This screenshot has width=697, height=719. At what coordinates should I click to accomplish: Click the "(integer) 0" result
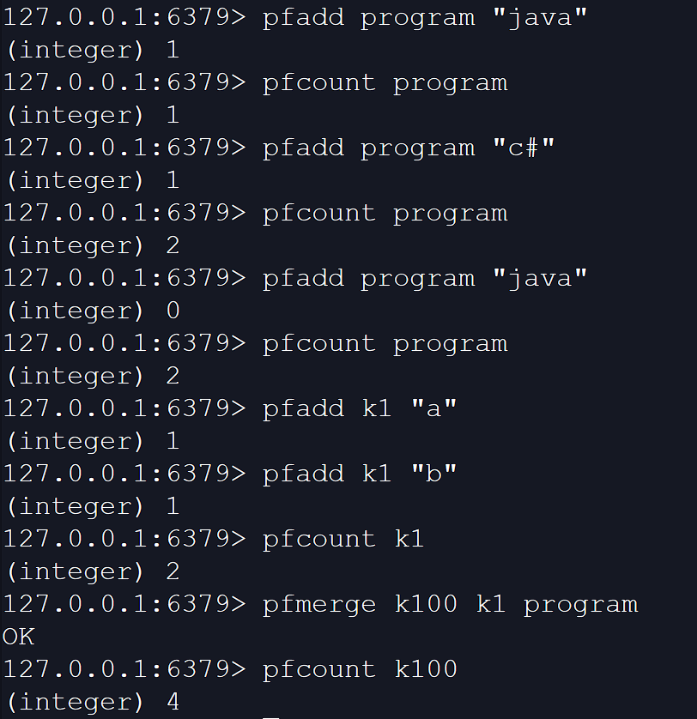pos(92,311)
